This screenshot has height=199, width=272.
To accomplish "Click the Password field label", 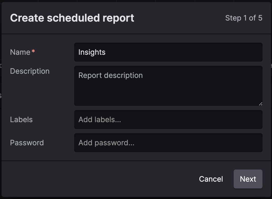I will 27,143.
